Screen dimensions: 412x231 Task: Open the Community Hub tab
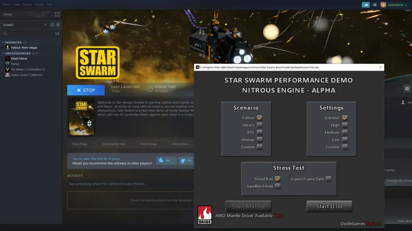[x=113, y=144]
